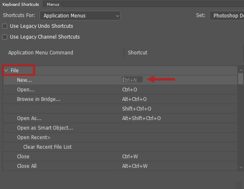The height and width of the screenshot is (189, 244).
Task: Collapse the File menu group
Action: (x=6, y=71)
